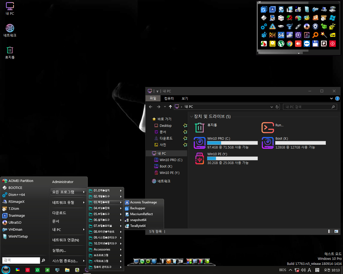Click 시스템 종료(U)... in start menu
The height and width of the screenshot is (274, 343).
(x=68, y=261)
